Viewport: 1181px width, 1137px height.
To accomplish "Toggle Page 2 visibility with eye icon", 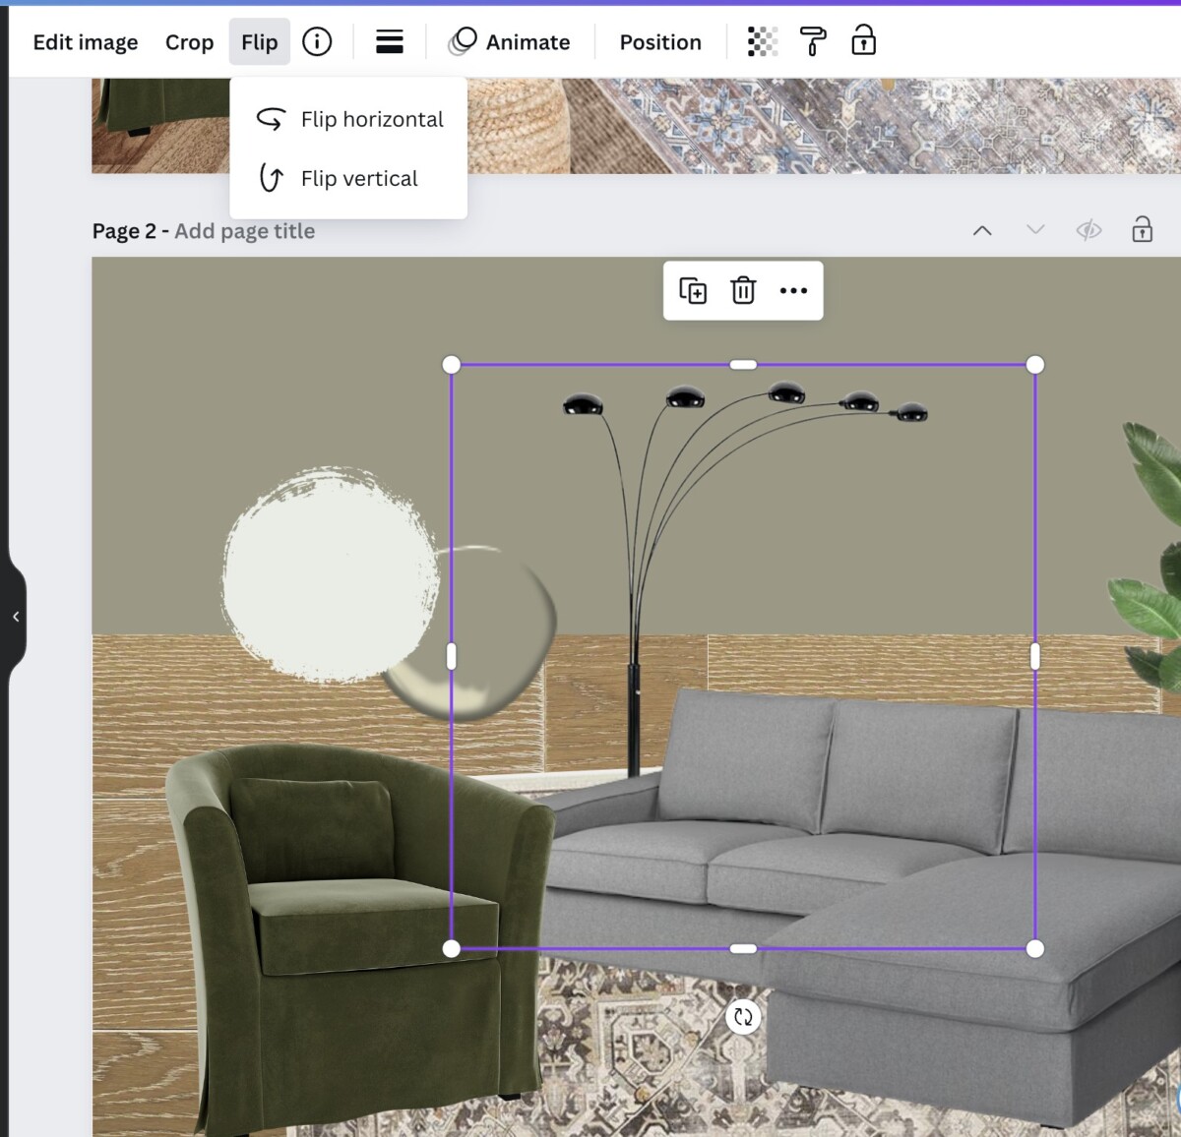I will click(1088, 230).
